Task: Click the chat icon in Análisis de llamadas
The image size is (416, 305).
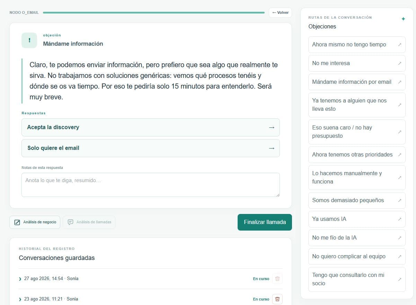Action: 70,222
